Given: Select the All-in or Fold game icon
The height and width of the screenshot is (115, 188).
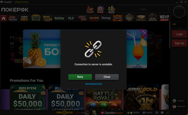Looking at the screenshot, I should coord(12,18).
